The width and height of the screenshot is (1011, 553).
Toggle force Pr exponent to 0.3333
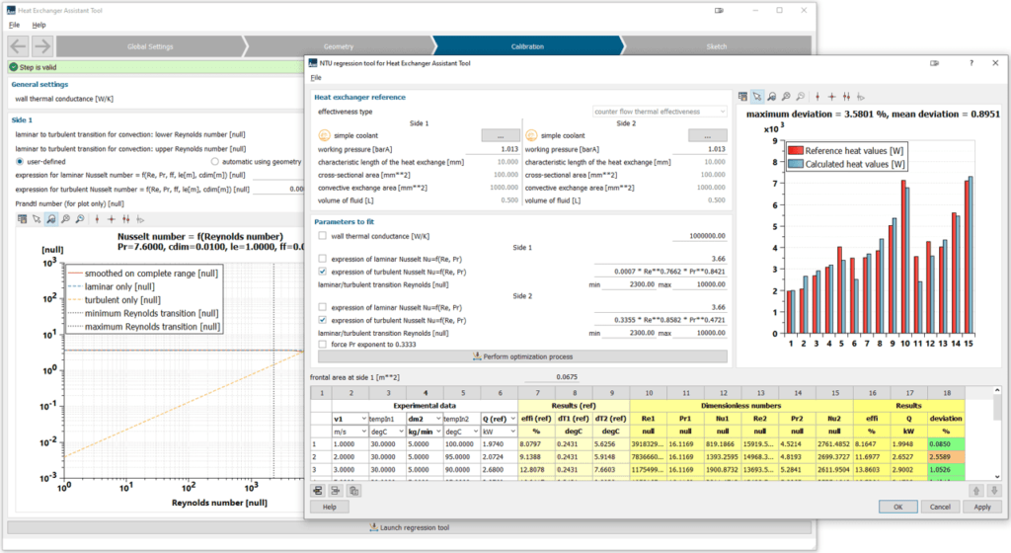tap(321, 344)
